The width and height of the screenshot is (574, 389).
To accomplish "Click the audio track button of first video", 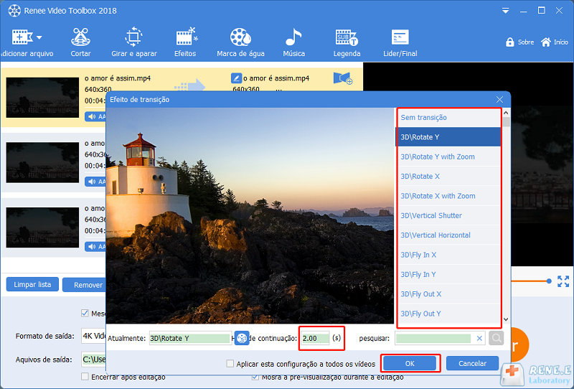I will click(x=95, y=116).
